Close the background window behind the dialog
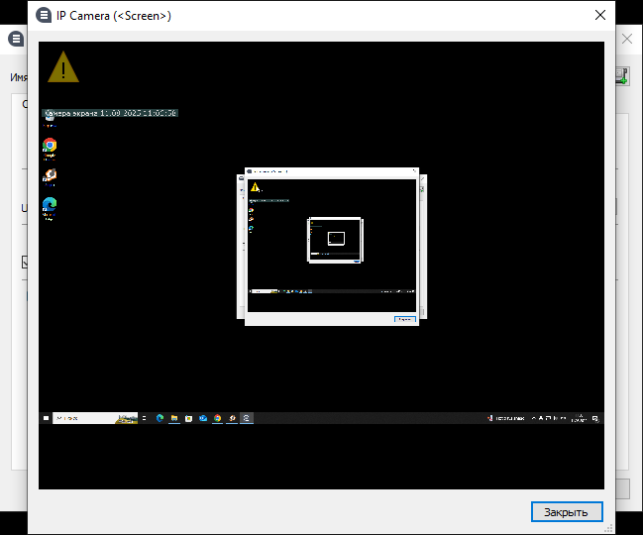643x535 pixels. click(626, 38)
